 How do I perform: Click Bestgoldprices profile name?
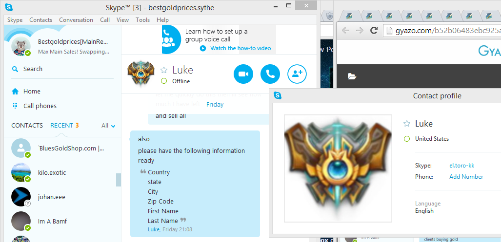click(73, 41)
